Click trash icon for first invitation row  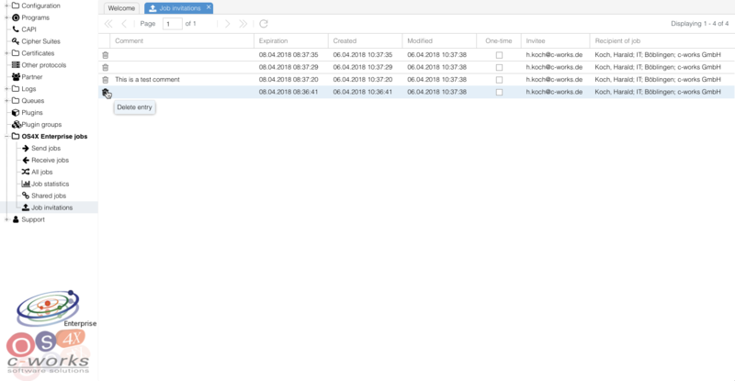click(105, 55)
